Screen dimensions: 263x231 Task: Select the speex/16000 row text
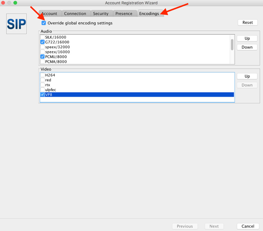[x=58, y=52]
